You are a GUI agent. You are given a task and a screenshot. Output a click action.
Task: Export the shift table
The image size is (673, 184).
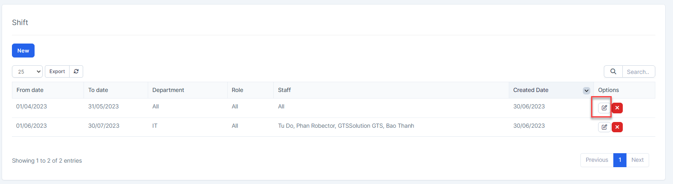coord(57,71)
